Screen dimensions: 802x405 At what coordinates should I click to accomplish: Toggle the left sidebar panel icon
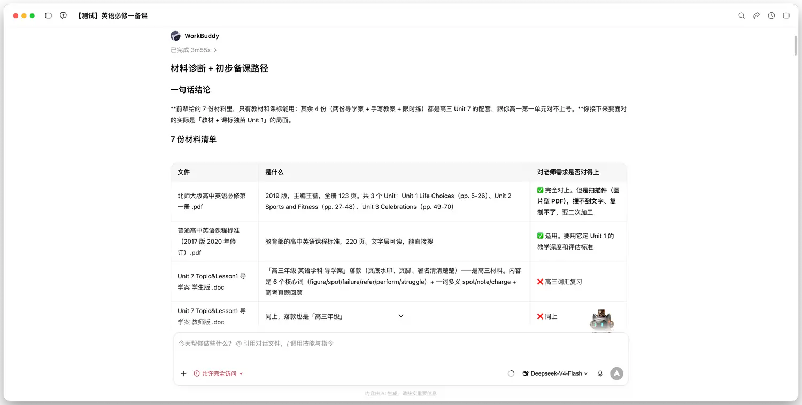click(x=48, y=16)
